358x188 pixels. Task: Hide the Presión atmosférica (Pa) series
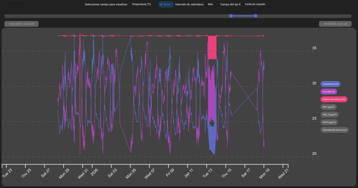click(x=334, y=99)
